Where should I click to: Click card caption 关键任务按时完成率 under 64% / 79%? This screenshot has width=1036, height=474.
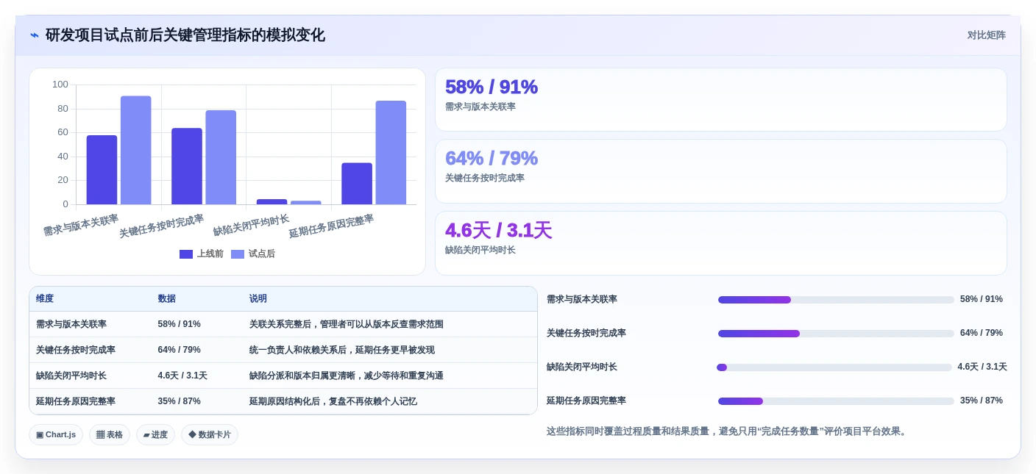485,178
